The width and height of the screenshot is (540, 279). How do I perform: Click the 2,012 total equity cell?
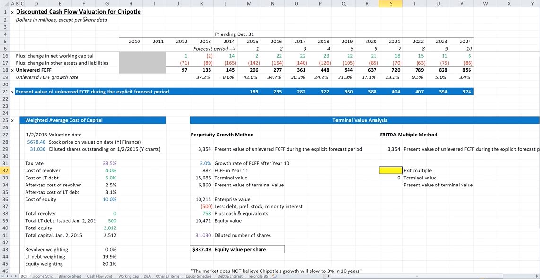[110, 228]
